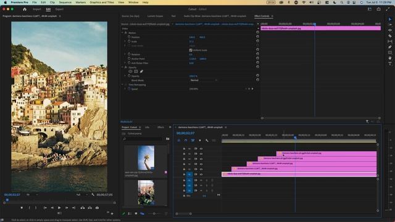Click Mark Out in the program monitor
The width and height of the screenshot is (395, 222).
[36, 208]
